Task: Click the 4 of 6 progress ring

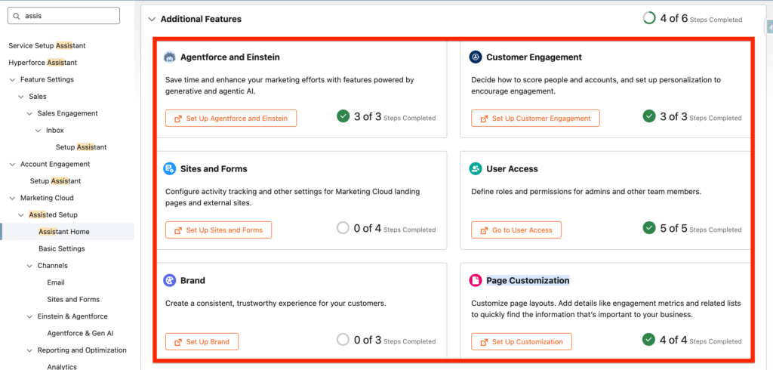Action: tap(649, 18)
